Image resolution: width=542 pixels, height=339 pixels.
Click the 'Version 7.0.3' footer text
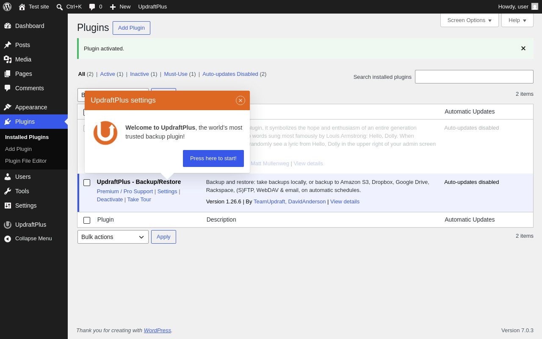[x=517, y=330]
